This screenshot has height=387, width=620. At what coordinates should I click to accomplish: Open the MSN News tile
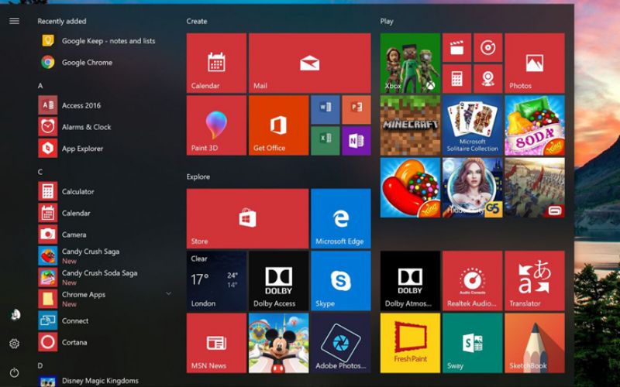pos(216,343)
